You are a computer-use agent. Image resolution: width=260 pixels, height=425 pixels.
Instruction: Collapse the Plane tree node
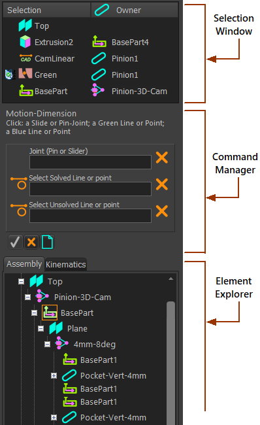[41, 328]
